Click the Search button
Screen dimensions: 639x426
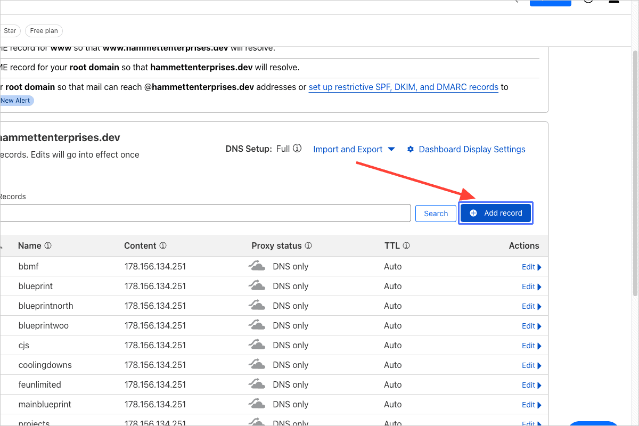tap(436, 214)
